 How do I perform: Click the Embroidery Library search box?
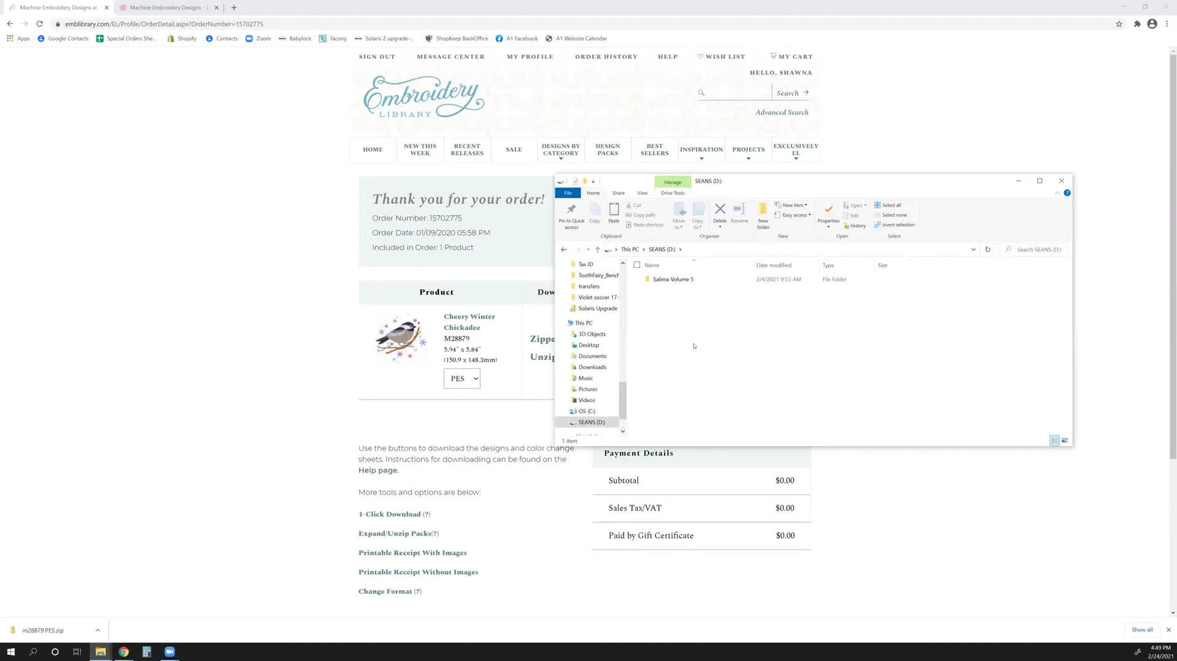(x=734, y=93)
